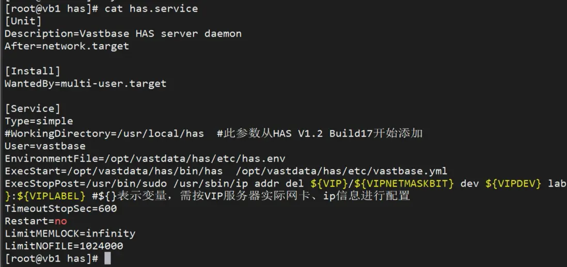This screenshot has width=567, height=267.
Task: Click the [Unit] section header
Action: (23, 21)
